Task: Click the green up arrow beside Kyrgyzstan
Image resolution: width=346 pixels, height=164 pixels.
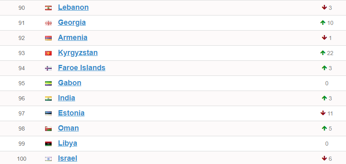Action: (x=323, y=53)
